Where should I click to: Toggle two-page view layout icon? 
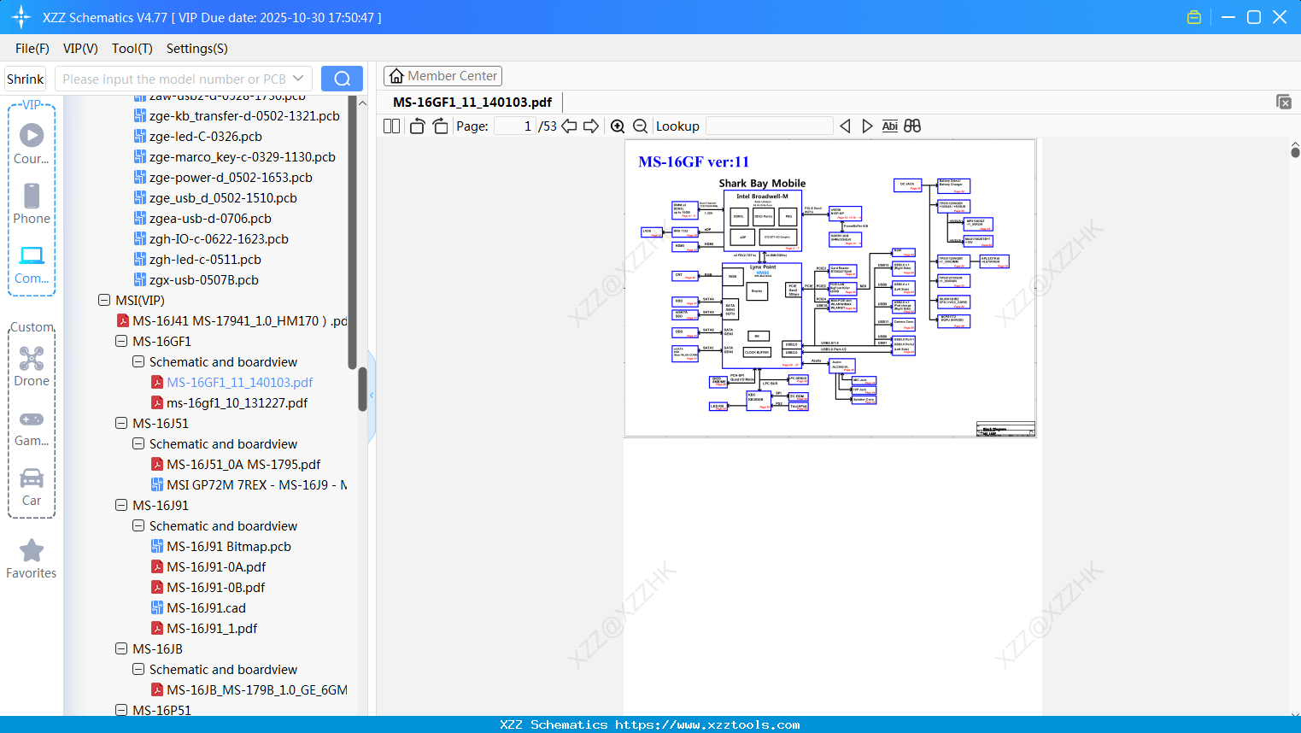(392, 126)
